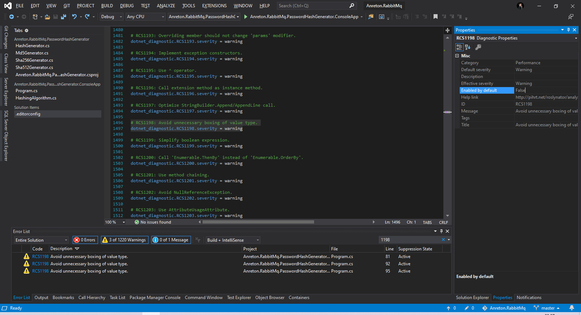Open the Undo history dropdown arrow
Viewport: 581px width, 315px height.
[x=81, y=17]
